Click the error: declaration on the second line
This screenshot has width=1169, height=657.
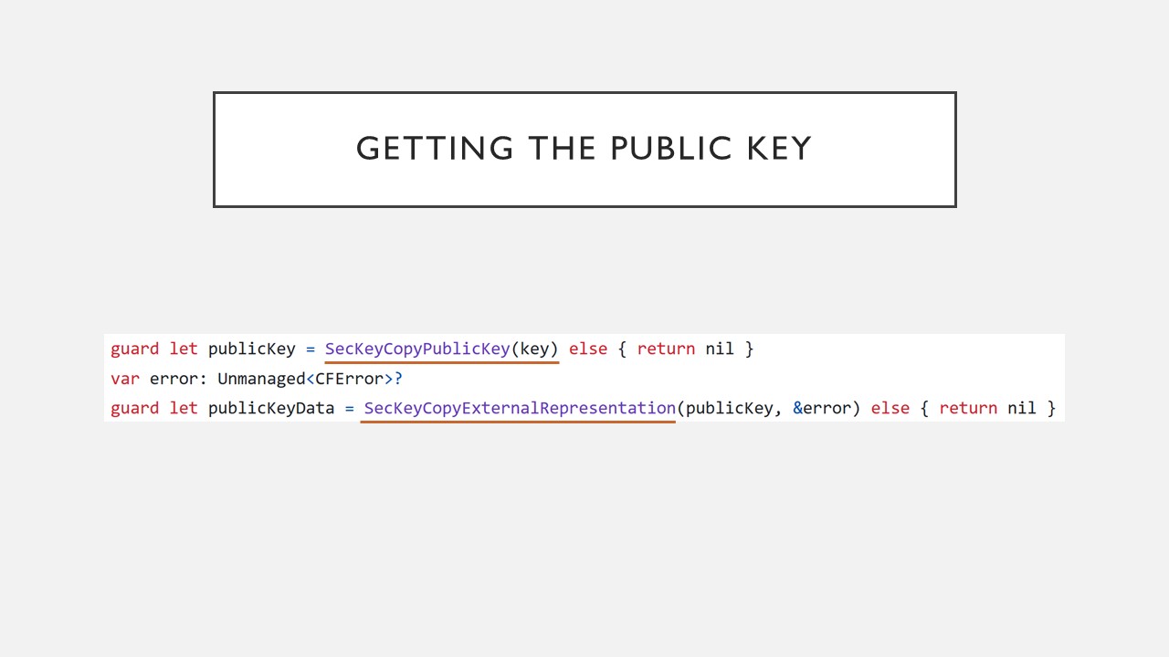pos(178,379)
